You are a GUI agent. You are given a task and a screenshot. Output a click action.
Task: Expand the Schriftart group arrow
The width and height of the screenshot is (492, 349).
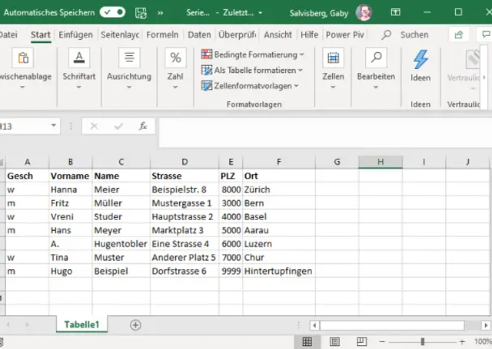pyautogui.click(x=78, y=87)
